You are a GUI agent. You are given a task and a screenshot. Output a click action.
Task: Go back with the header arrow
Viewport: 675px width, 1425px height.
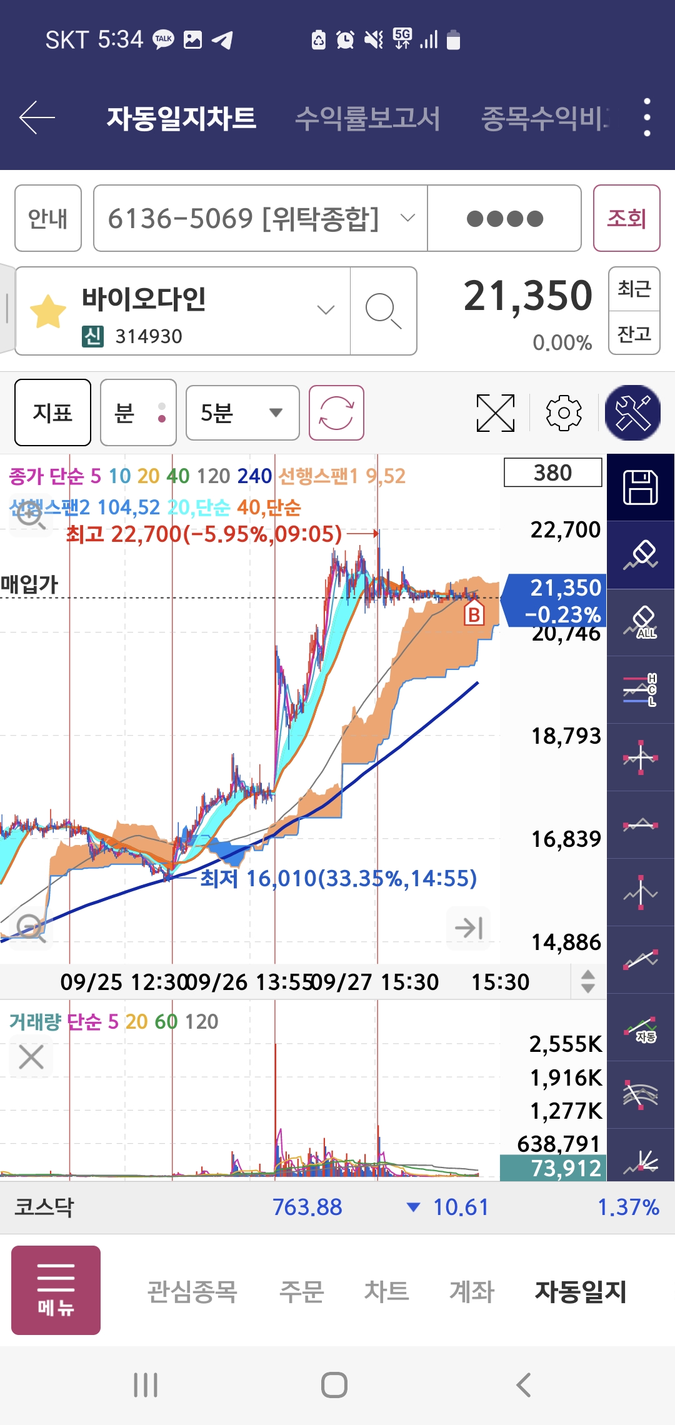point(37,117)
